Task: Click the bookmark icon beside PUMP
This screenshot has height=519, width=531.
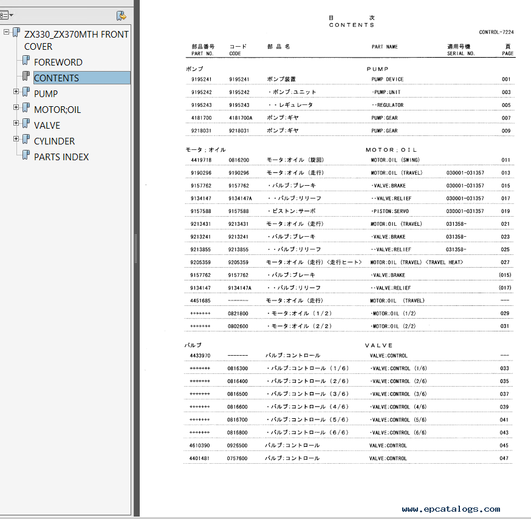Action: click(x=26, y=92)
